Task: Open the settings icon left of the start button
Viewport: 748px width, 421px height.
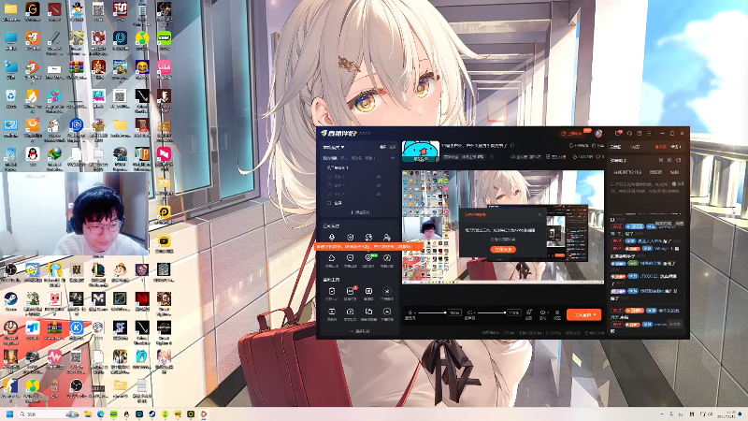Action: (x=556, y=312)
